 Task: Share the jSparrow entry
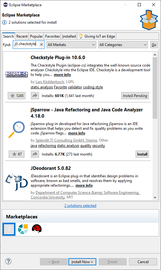35,154
